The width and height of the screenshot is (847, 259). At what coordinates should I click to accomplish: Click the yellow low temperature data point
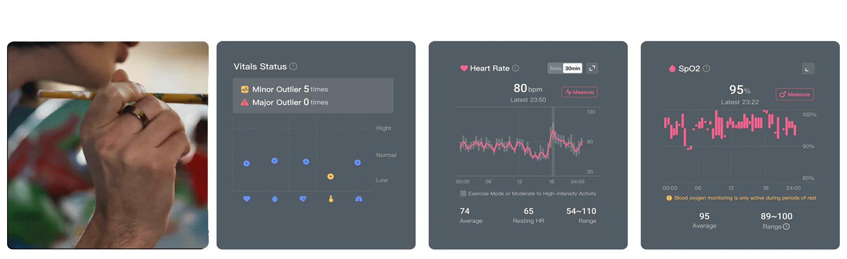(330, 176)
